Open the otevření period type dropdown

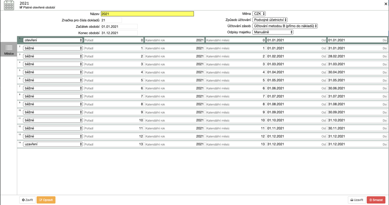tap(53, 40)
